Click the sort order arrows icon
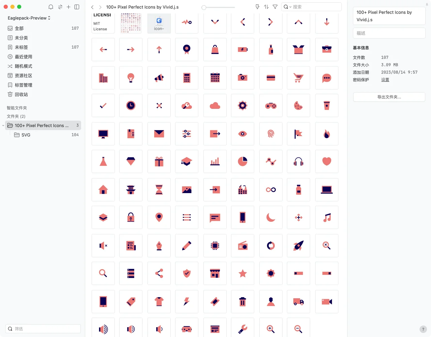Screen dimensions: 431x337 (x=266, y=7)
